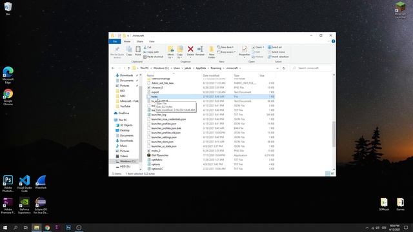Click Windows (C:) in address path
The width and height of the screenshot is (413, 232).
(x=161, y=68)
